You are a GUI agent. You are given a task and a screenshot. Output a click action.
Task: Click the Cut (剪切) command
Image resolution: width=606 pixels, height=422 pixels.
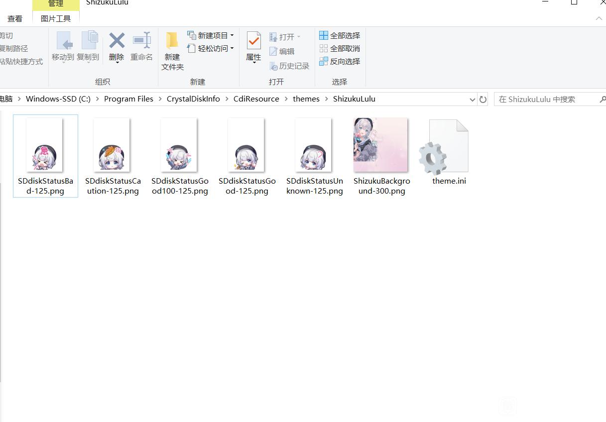click(6, 35)
